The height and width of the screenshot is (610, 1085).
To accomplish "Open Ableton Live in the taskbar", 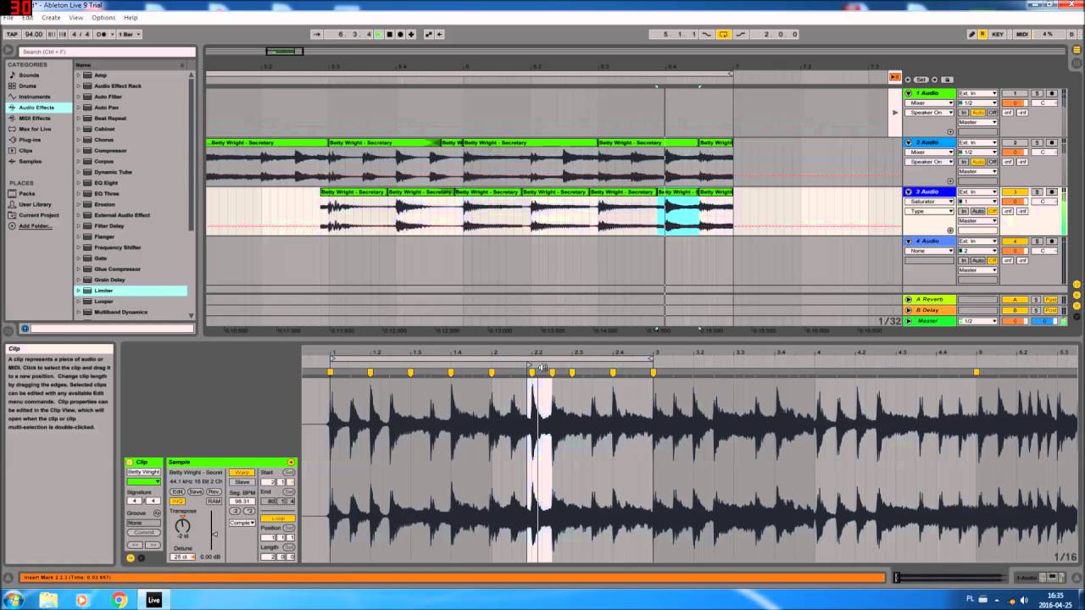I will point(153,600).
